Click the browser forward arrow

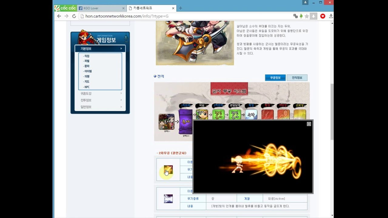tap(66, 16)
